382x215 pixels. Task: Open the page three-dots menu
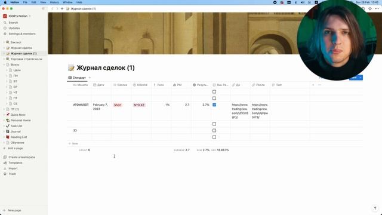pos(377,8)
